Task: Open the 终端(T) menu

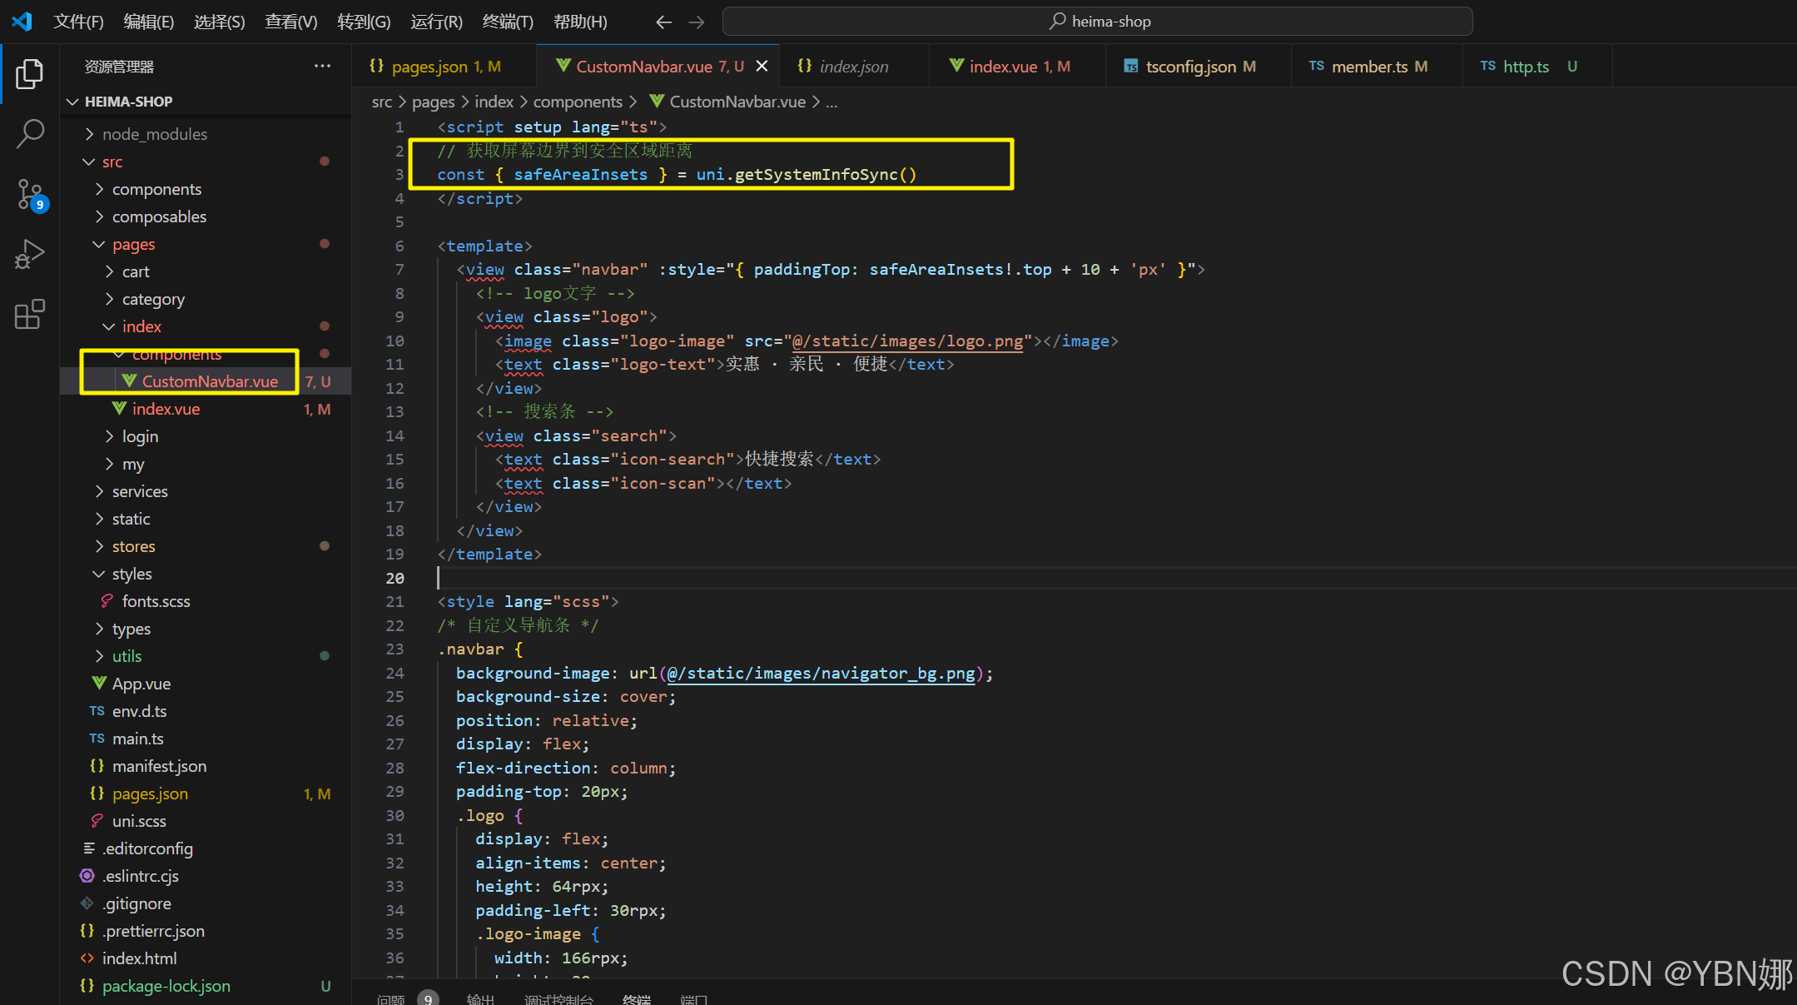Action: click(508, 22)
